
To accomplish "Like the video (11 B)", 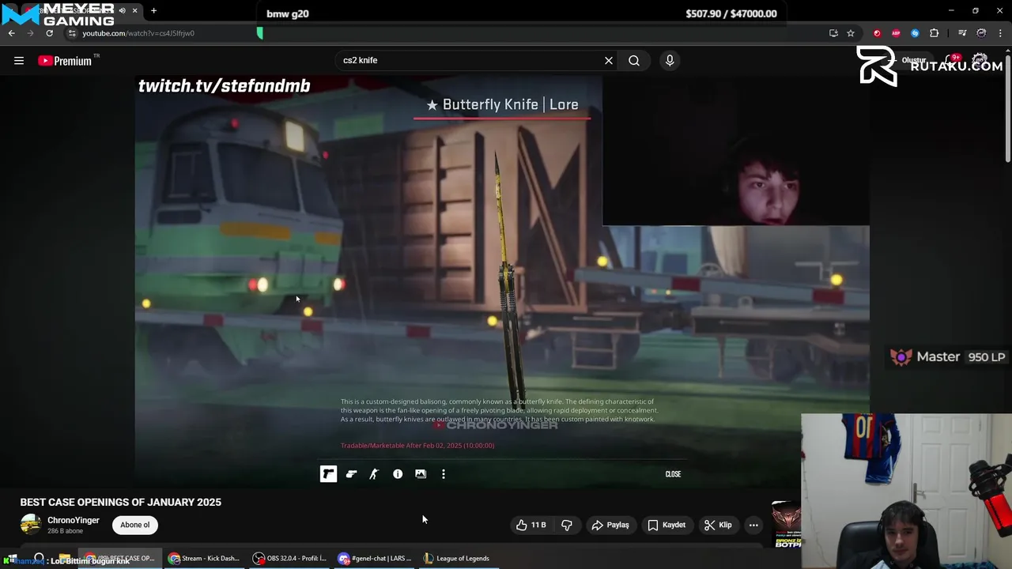I will coord(531,525).
